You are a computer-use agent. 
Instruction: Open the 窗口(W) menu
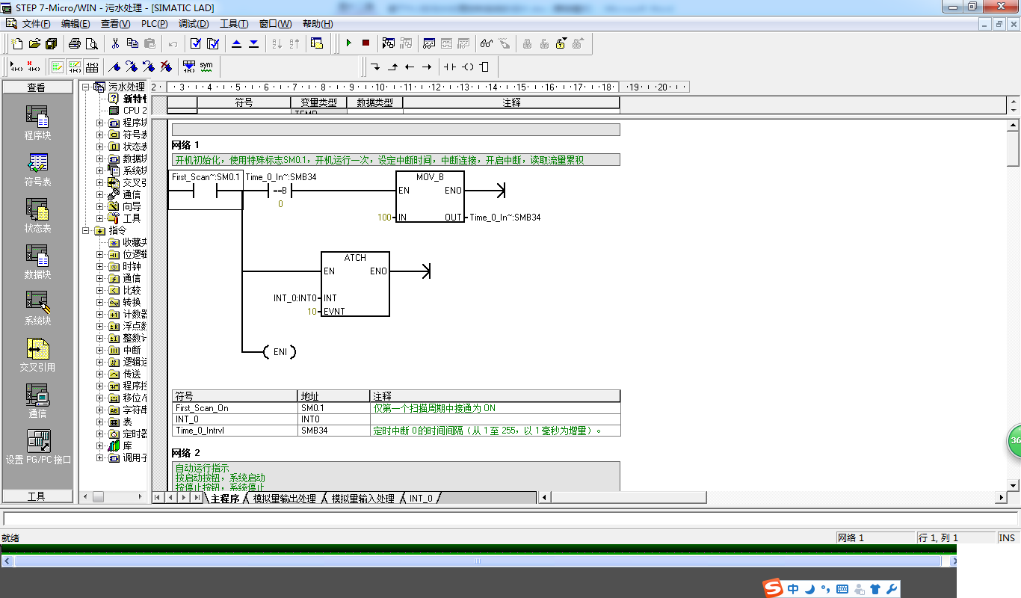(x=275, y=24)
